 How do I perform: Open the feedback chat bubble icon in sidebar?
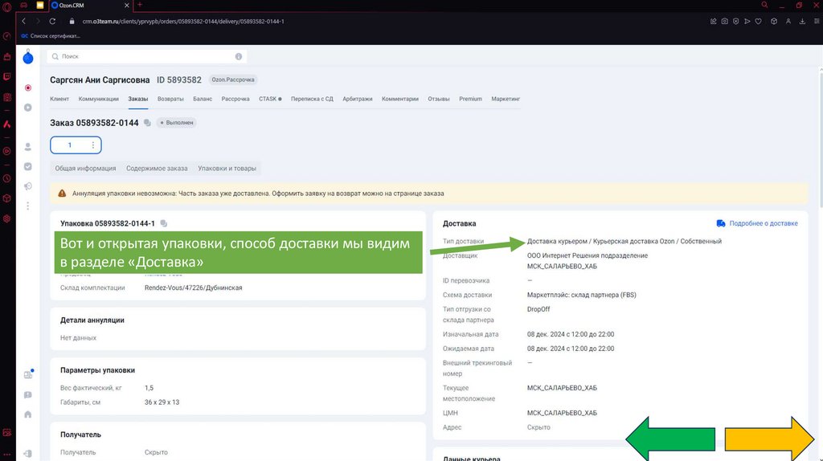coord(28,395)
